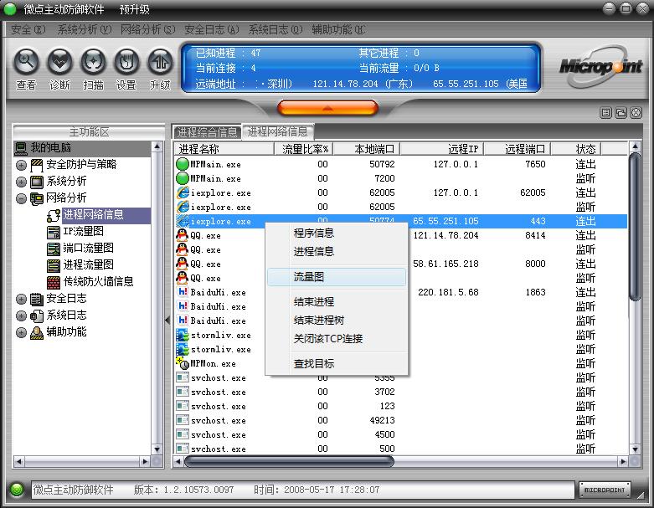Screen dimensions: 654x508
Task: Sort by 远程IP column header
Action: [441, 149]
